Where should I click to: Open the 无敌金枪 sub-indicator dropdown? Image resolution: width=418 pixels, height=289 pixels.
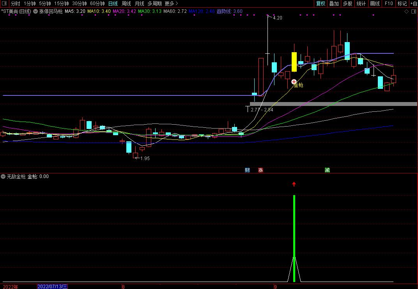point(3,176)
